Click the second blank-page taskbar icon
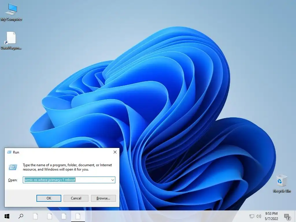This screenshot has height=222, width=296. pyautogui.click(x=49, y=216)
